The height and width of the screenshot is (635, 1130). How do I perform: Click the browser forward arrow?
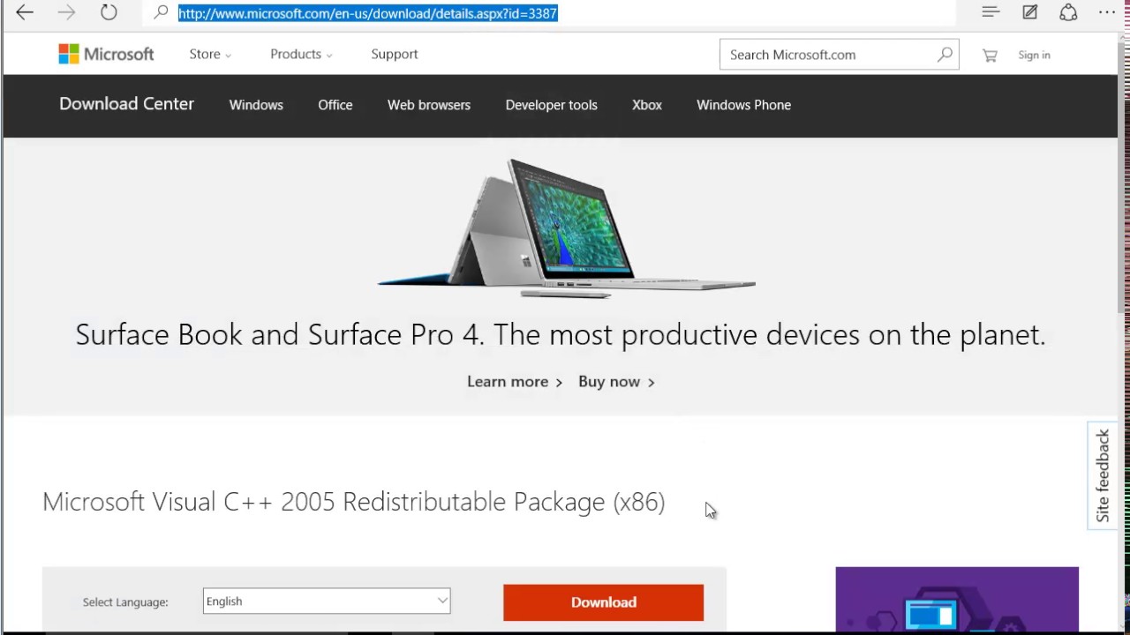pos(67,12)
